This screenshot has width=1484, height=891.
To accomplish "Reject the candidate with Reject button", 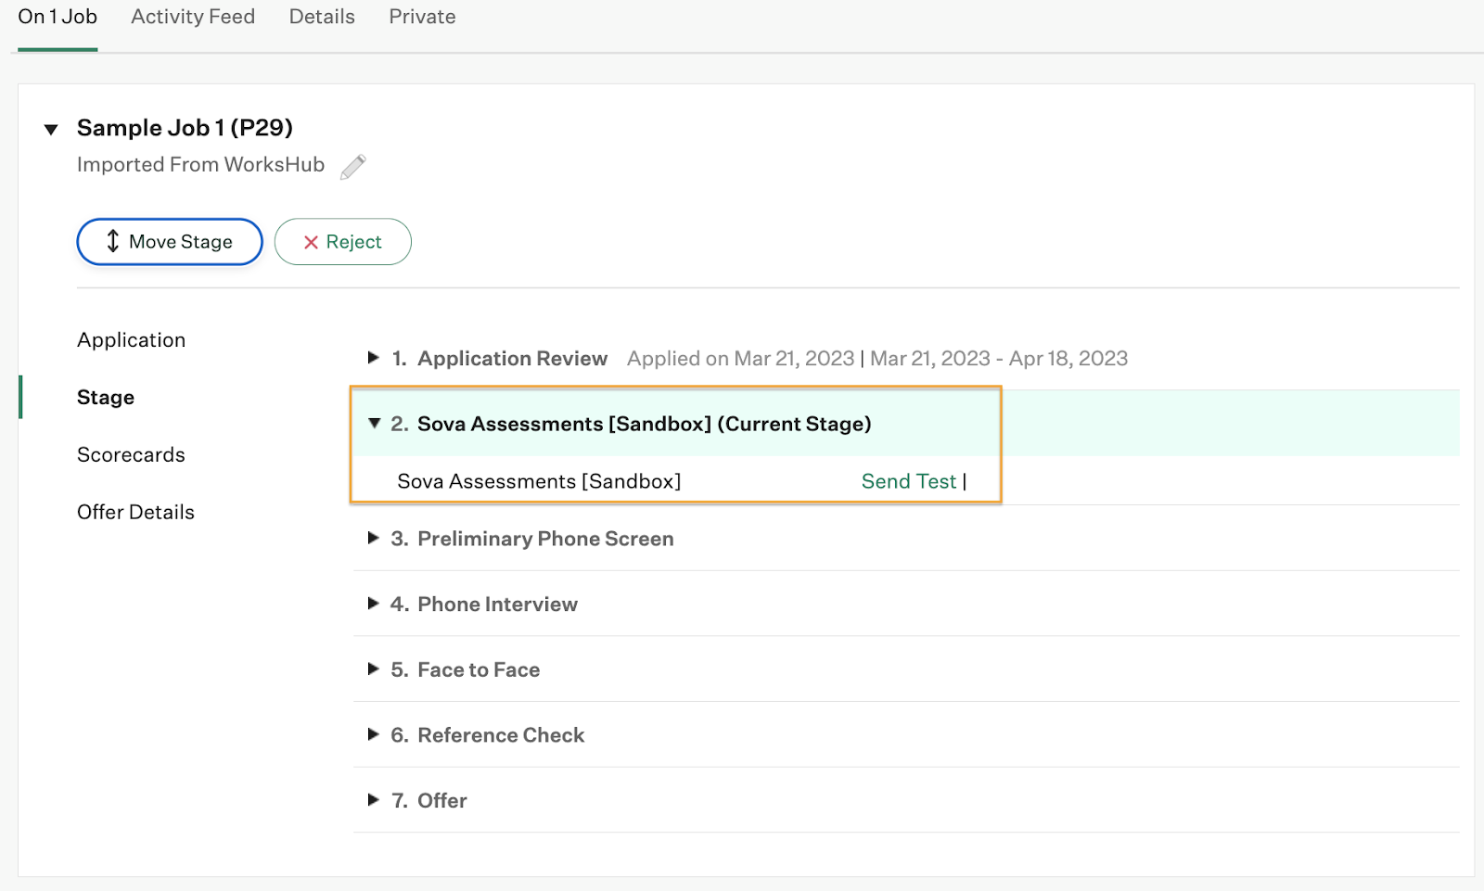I will [343, 242].
